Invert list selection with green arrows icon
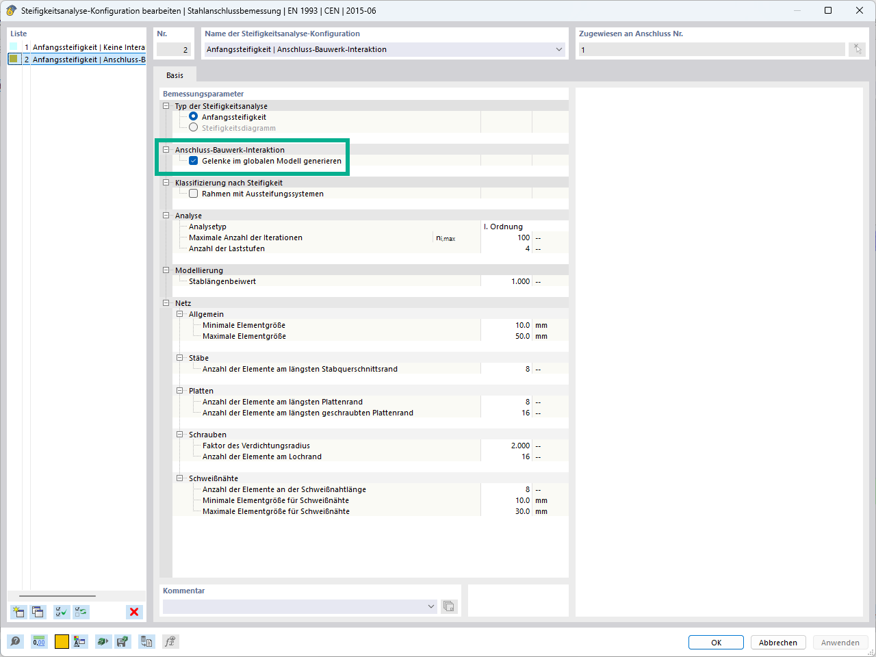Screen dimensions: 876x657 [x=81, y=612]
